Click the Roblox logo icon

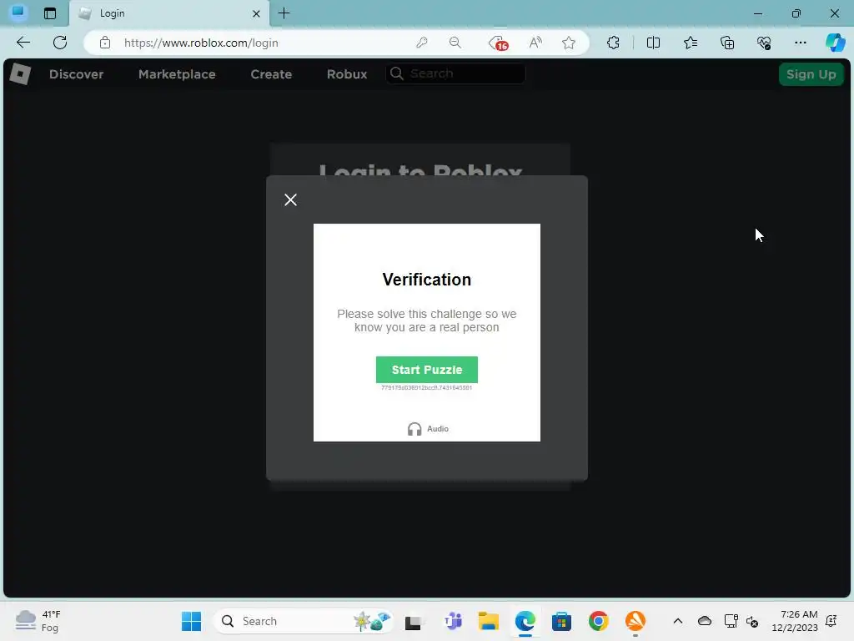tap(20, 74)
